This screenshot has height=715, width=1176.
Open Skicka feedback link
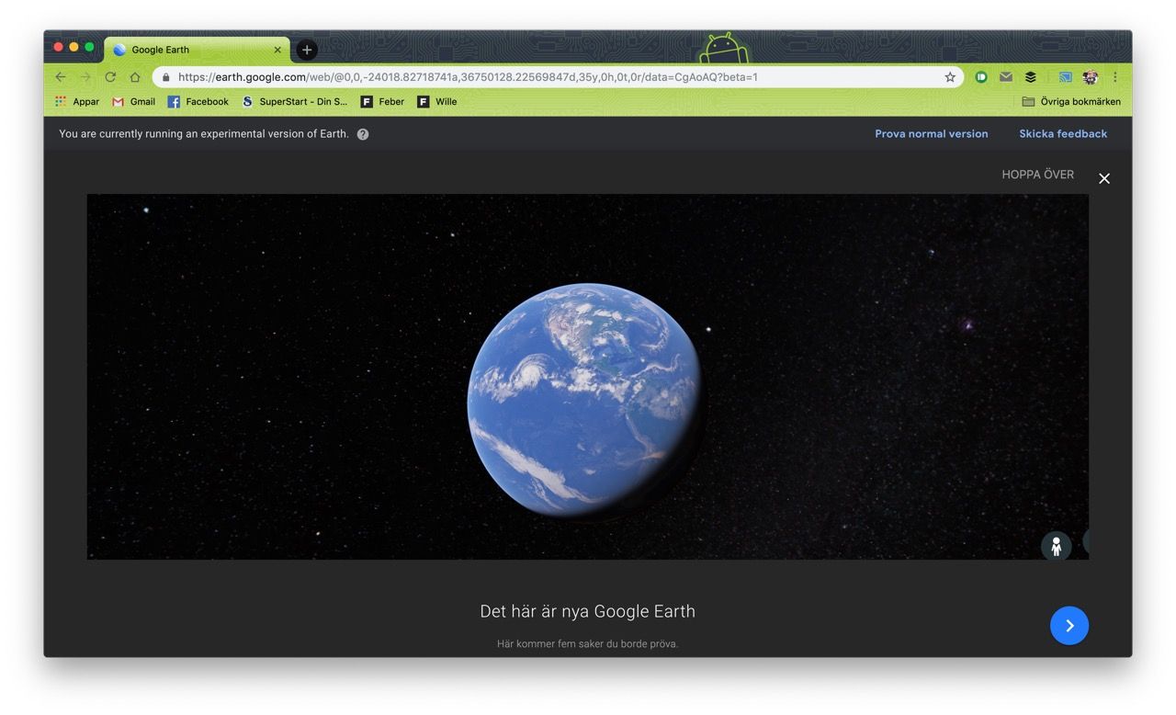click(1063, 134)
